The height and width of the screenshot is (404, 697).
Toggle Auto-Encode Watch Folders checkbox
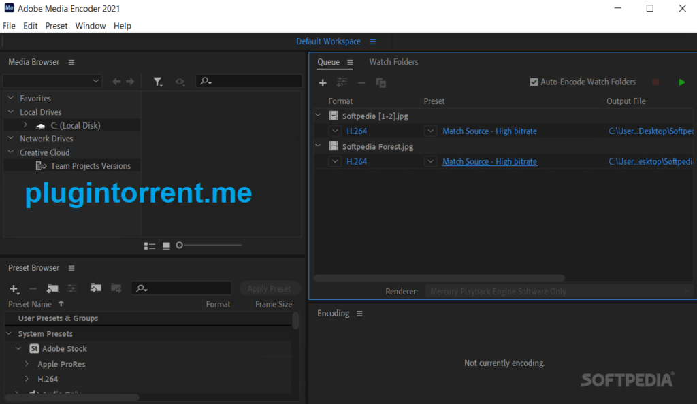534,82
